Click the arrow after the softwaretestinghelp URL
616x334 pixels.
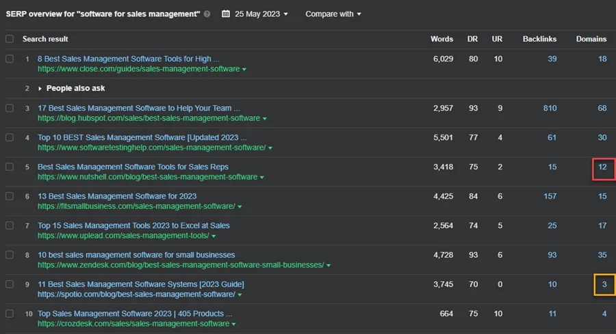pyautogui.click(x=270, y=148)
